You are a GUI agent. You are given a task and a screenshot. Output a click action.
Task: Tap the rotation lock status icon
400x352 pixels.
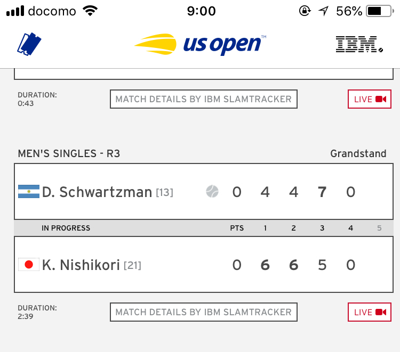tap(305, 11)
